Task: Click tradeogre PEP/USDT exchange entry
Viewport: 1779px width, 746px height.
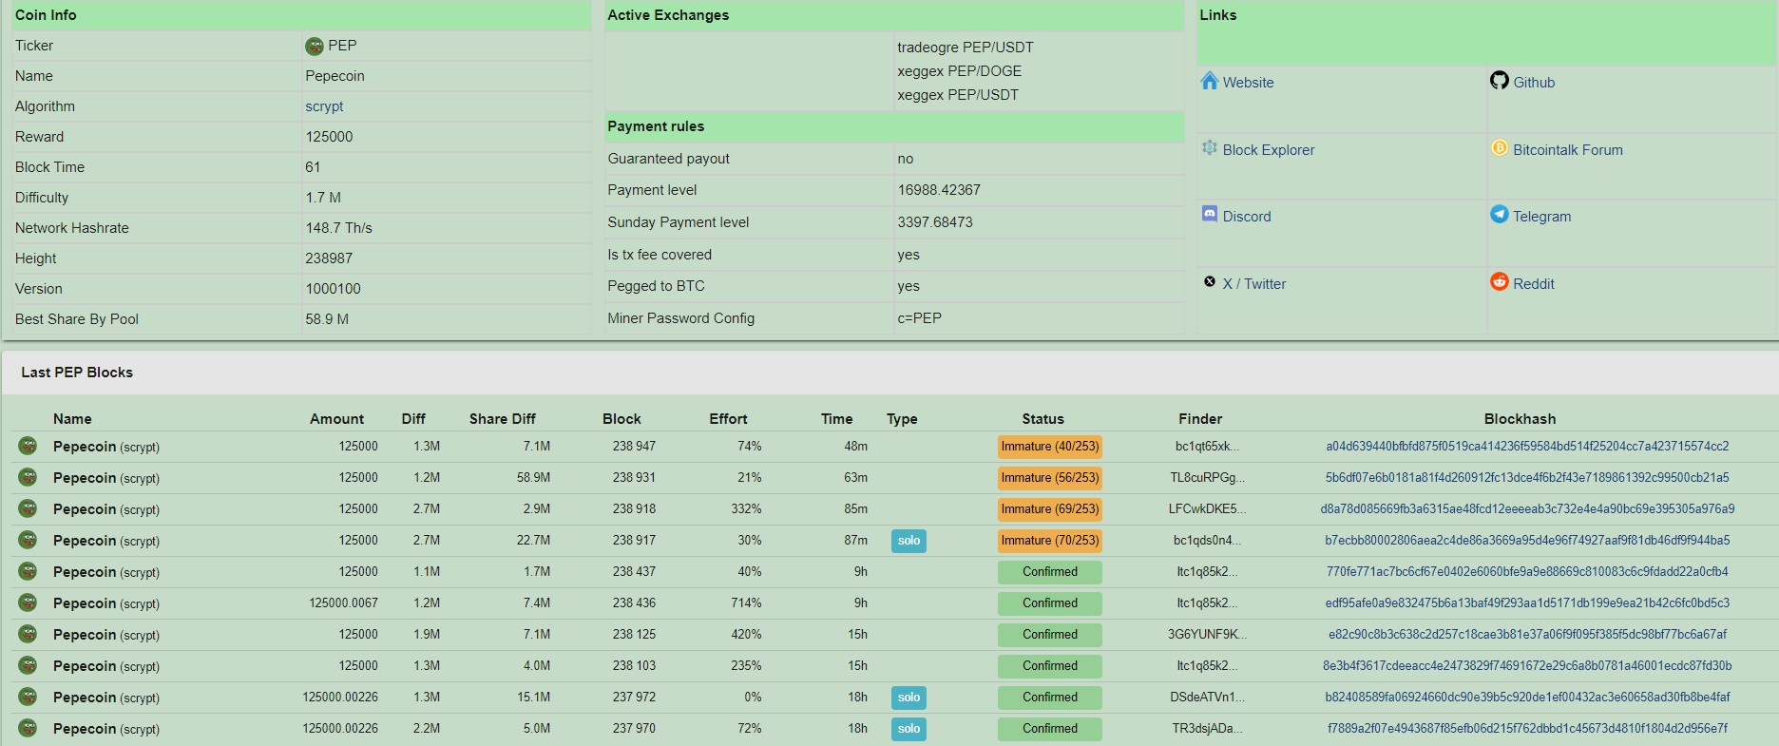Action: click(x=965, y=48)
